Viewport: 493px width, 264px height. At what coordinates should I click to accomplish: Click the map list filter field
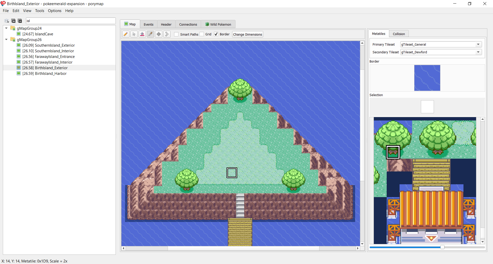71,21
